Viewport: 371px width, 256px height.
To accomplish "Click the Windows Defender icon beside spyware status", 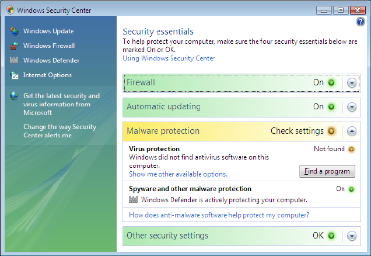I will (x=133, y=200).
